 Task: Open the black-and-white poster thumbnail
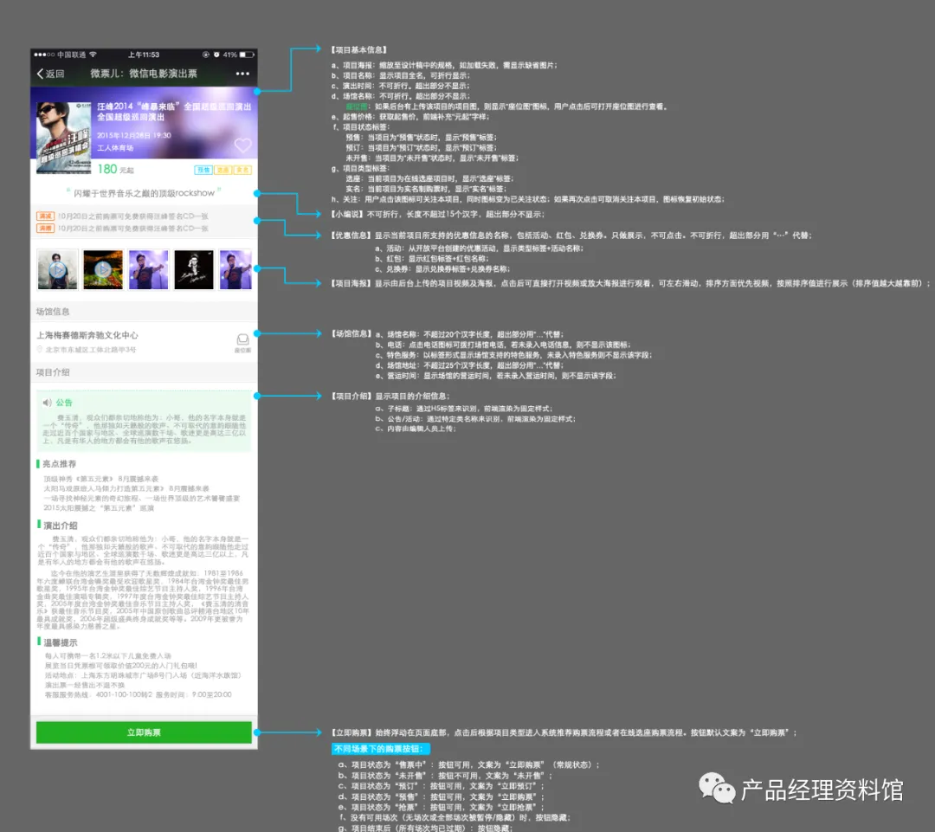[x=194, y=269]
